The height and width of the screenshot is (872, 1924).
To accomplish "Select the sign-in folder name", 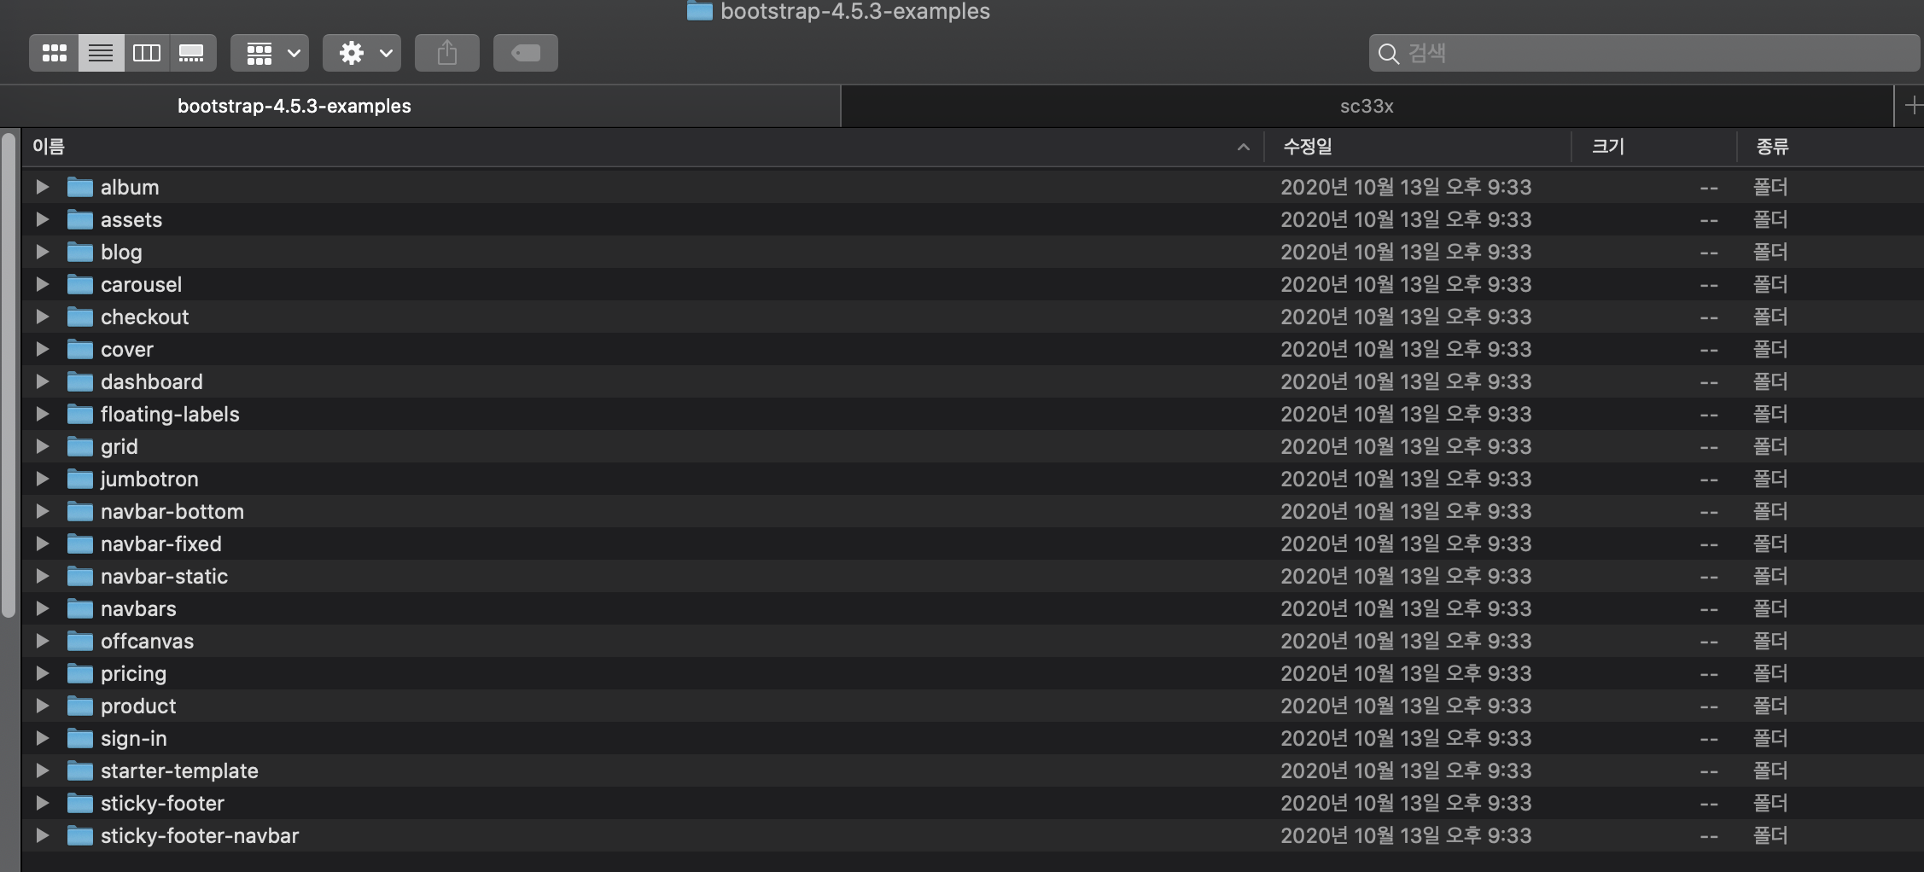I will (x=134, y=739).
